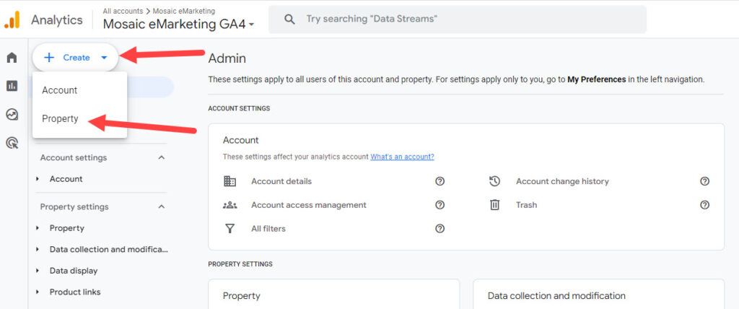Open the Advertising icon in sidebar
Screen dimensions: 739x309
tap(12, 143)
